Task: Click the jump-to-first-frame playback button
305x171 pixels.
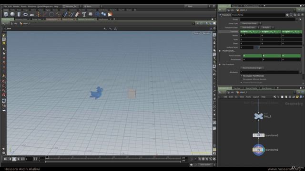Action: pyautogui.click(x=6, y=159)
